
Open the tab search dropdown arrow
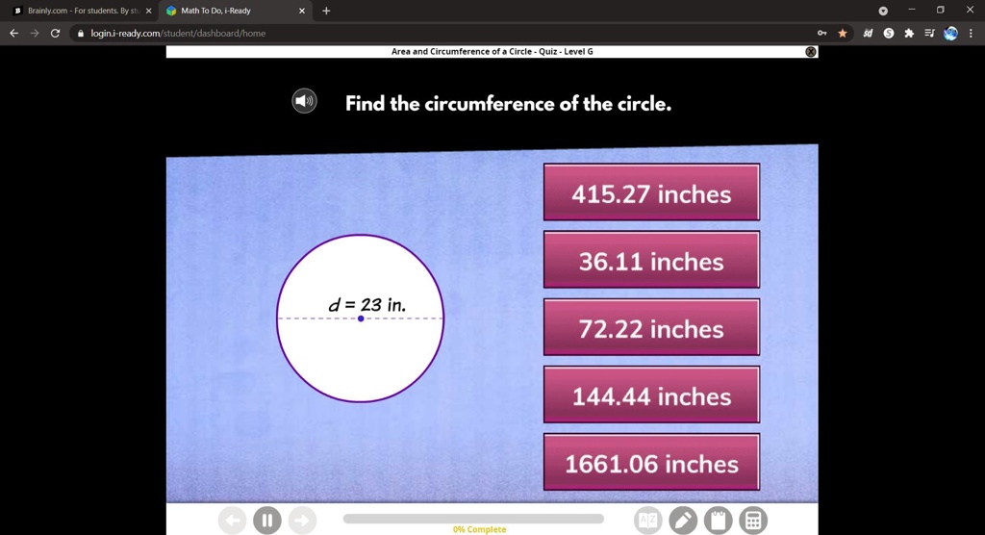coord(883,11)
